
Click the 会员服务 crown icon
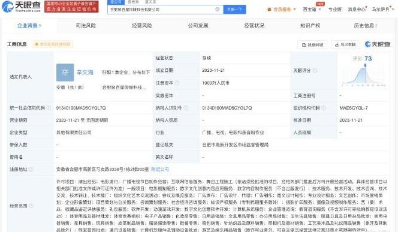click(269, 10)
